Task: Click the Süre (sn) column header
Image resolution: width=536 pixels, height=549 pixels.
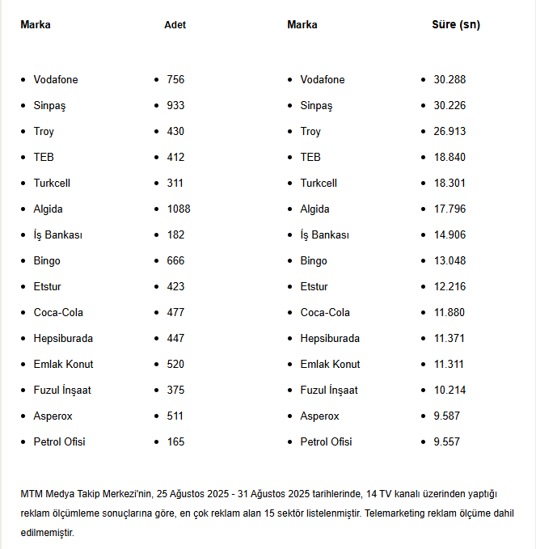Action: 456,24
